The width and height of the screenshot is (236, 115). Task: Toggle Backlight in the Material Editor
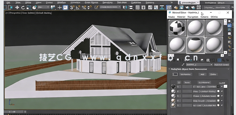229,25
